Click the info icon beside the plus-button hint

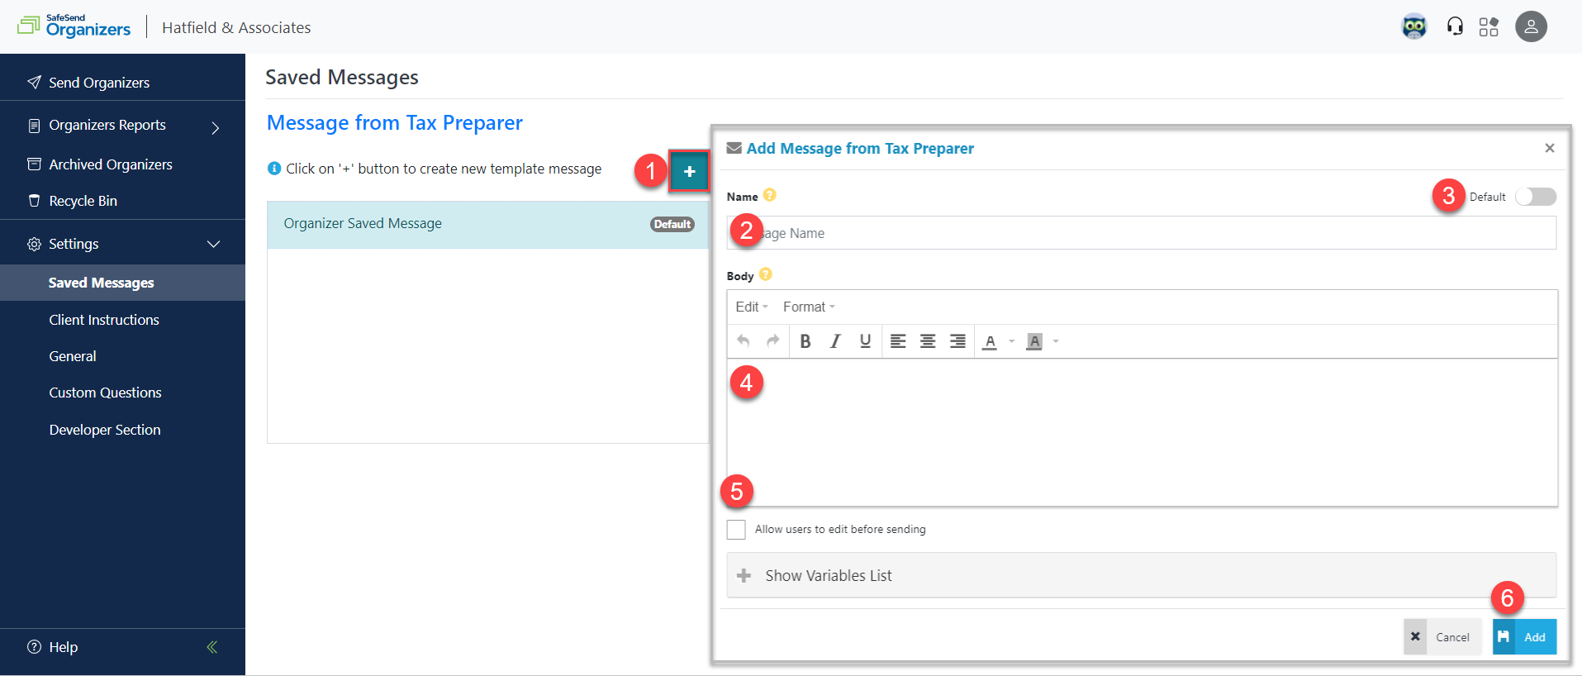click(274, 169)
